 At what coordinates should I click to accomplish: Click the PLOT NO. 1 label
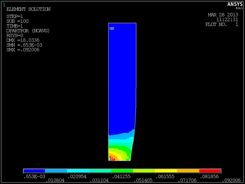(222, 24)
